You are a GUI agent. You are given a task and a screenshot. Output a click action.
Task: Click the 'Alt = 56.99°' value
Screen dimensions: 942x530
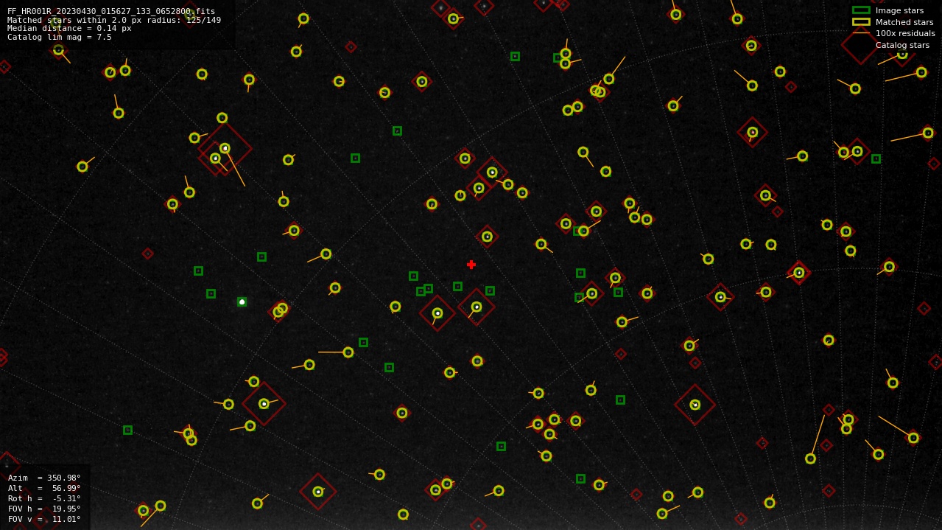[44, 488]
